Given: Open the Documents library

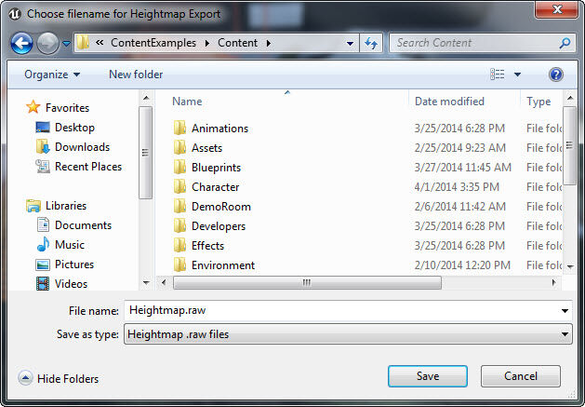Looking at the screenshot, I should [x=83, y=225].
